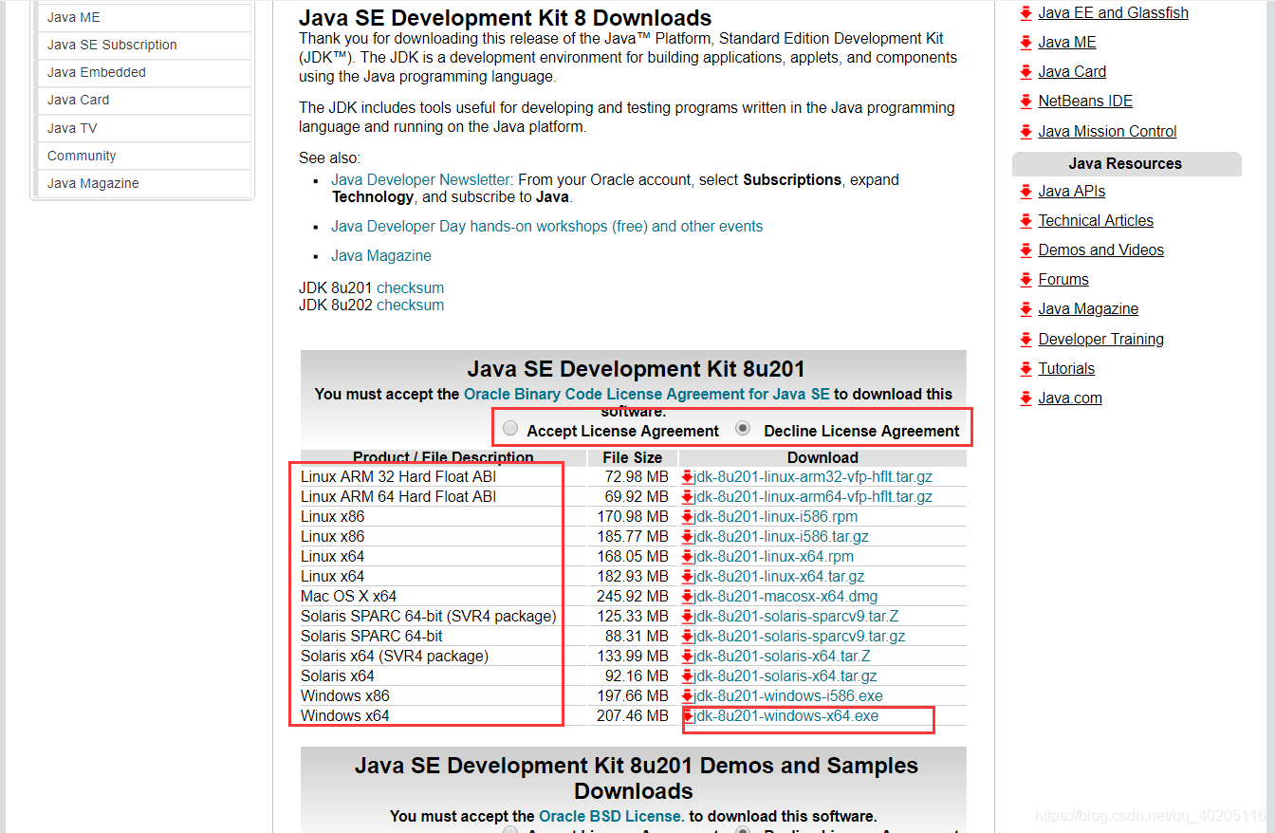Click the download icon for jdk-8u201-linux-arm32-vfp-hflt.tar.gz
This screenshot has height=833, width=1275.
(x=688, y=477)
